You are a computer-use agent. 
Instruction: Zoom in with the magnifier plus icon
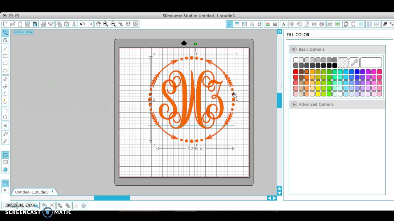[x=106, y=24]
